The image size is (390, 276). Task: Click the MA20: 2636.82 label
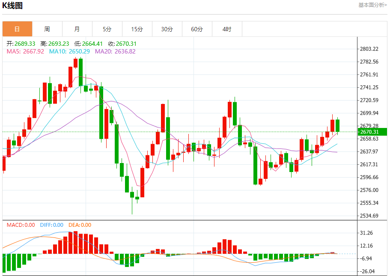[x=116, y=51]
